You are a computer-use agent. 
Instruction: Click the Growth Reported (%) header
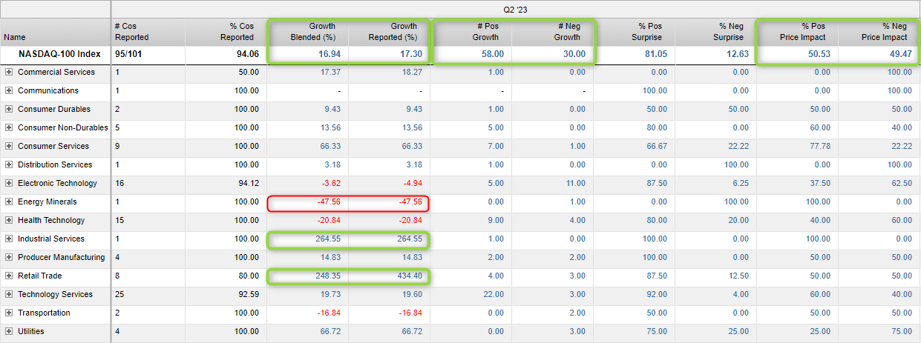pos(390,32)
